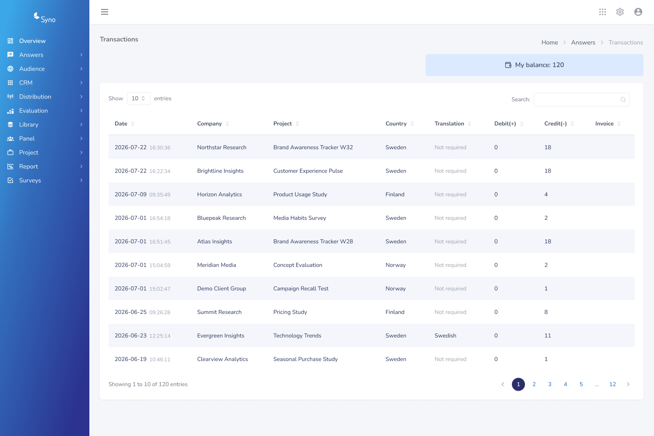Click the Surveys checkbox icon

point(10,181)
